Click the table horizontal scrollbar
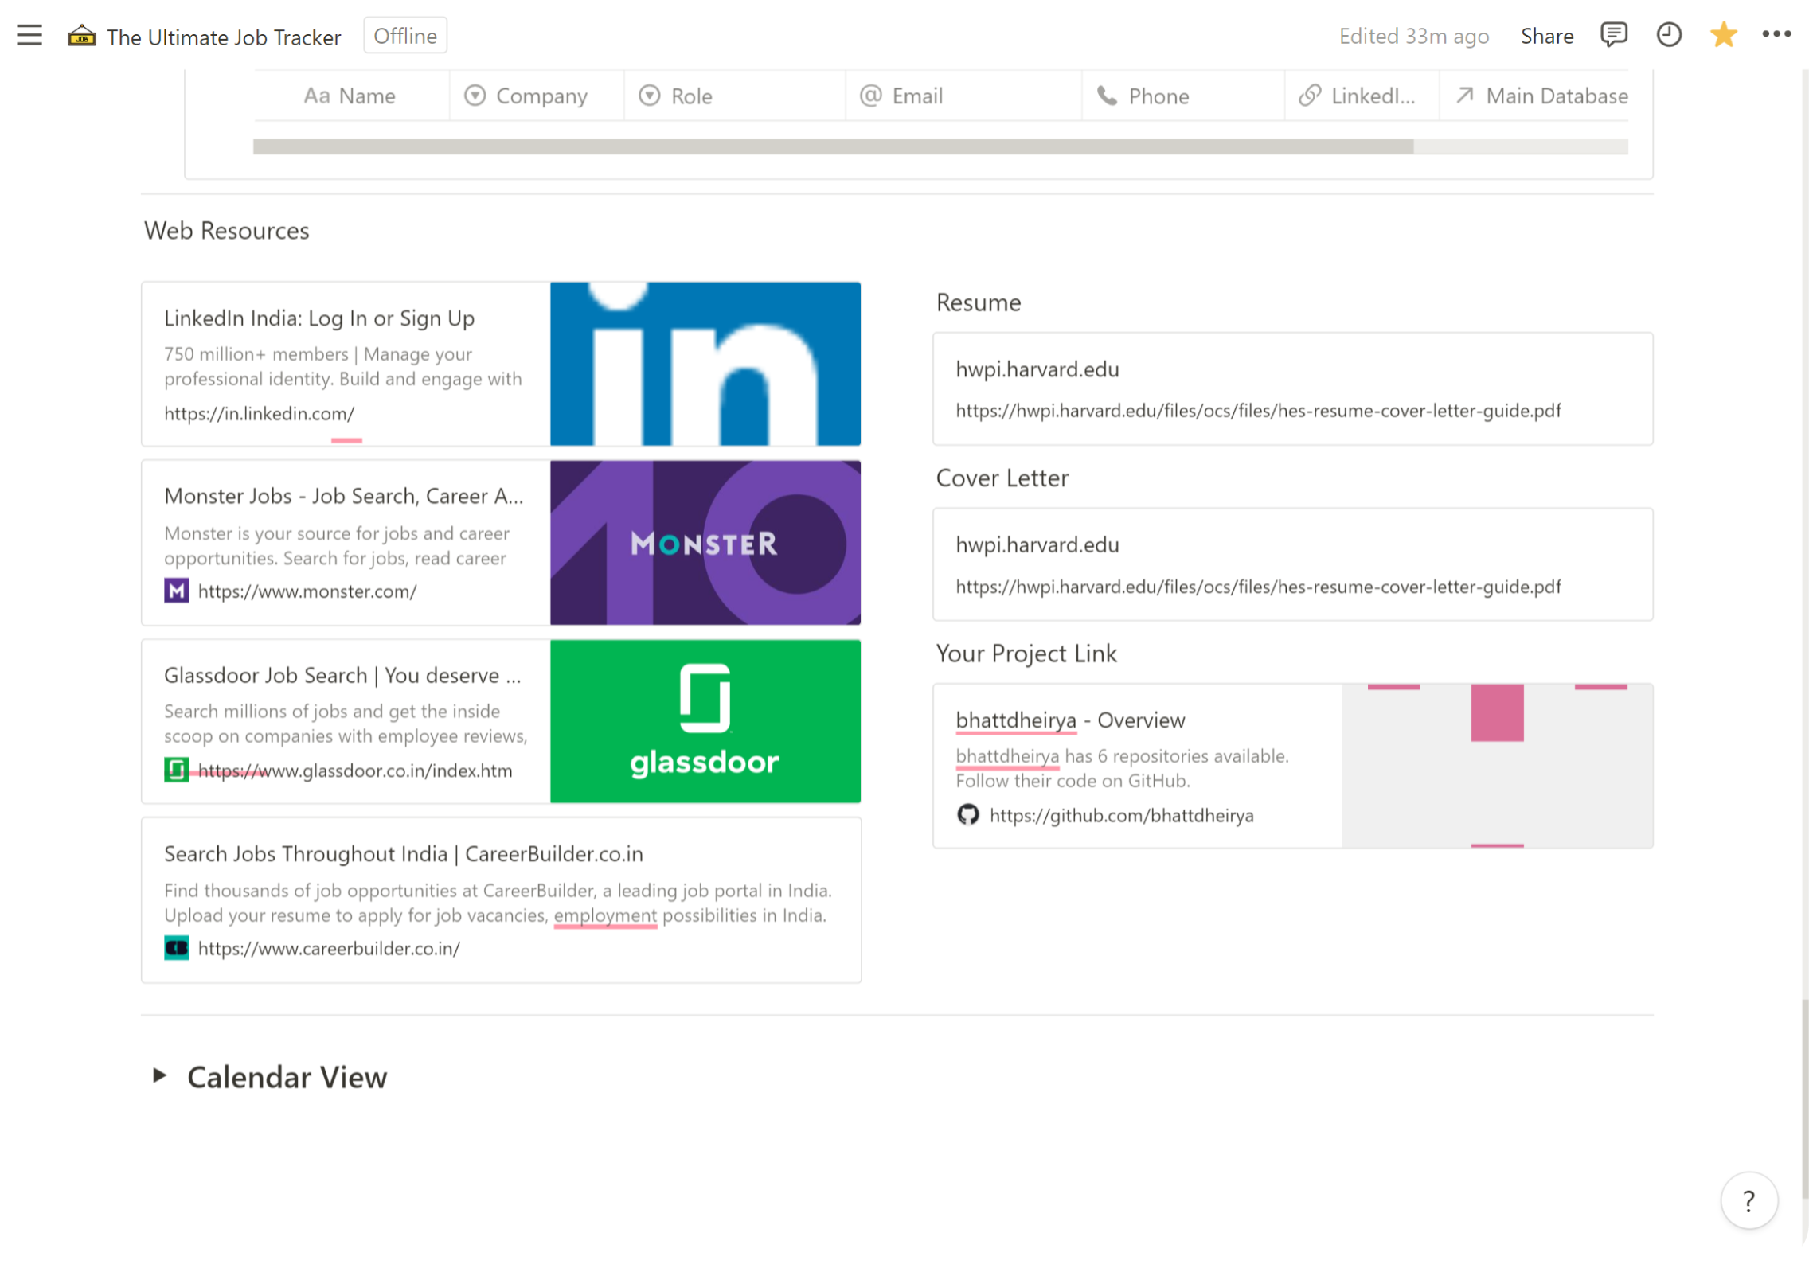Screen dimensions: 1809x1268 coord(833,146)
